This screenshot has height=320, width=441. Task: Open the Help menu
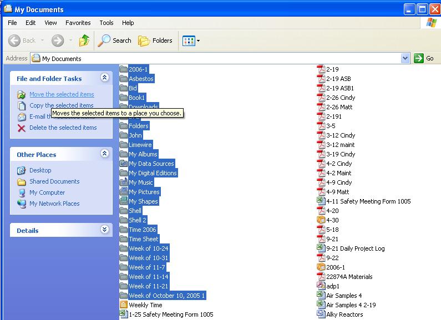click(x=128, y=23)
